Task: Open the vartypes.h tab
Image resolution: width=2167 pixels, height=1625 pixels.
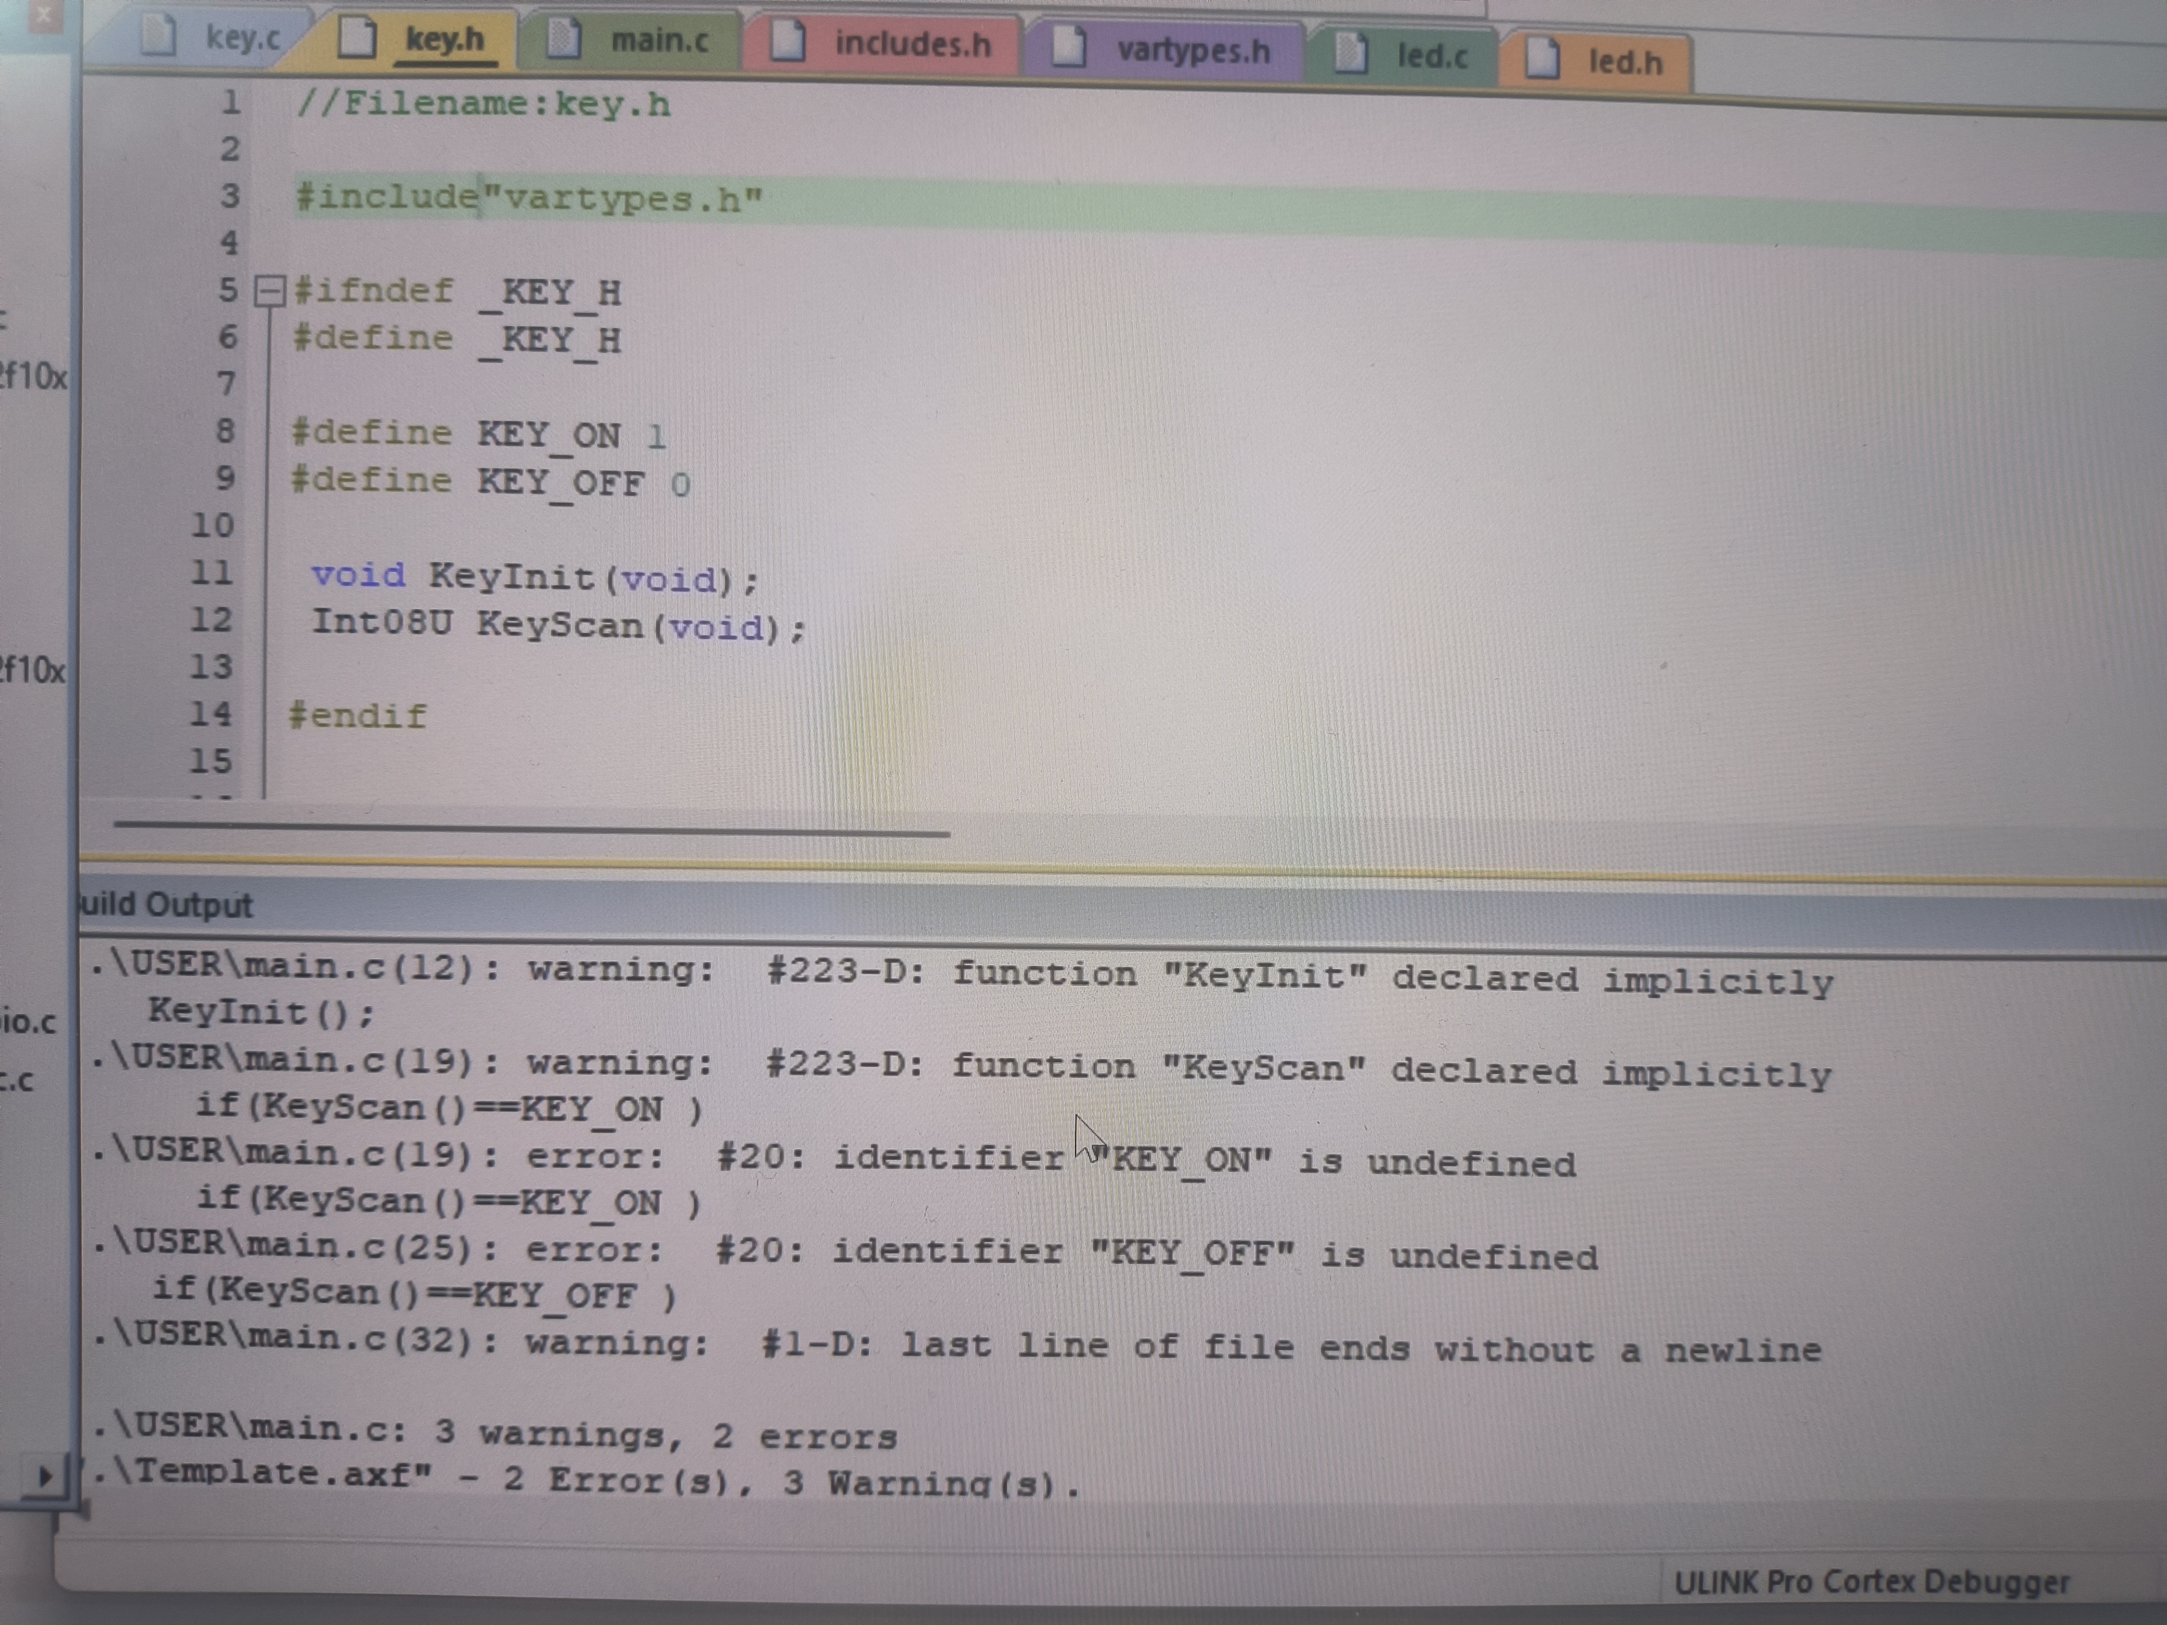Action: (x=1192, y=50)
